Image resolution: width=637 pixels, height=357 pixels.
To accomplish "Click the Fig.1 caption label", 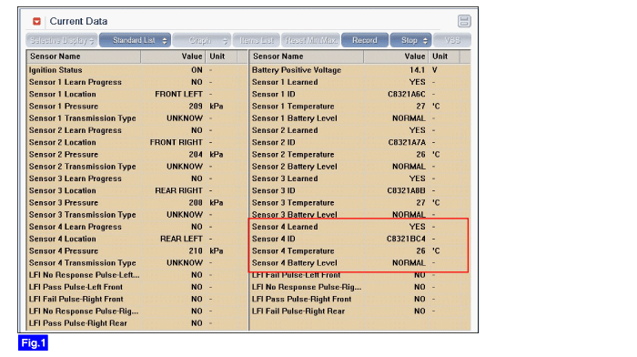I will tap(33, 342).
